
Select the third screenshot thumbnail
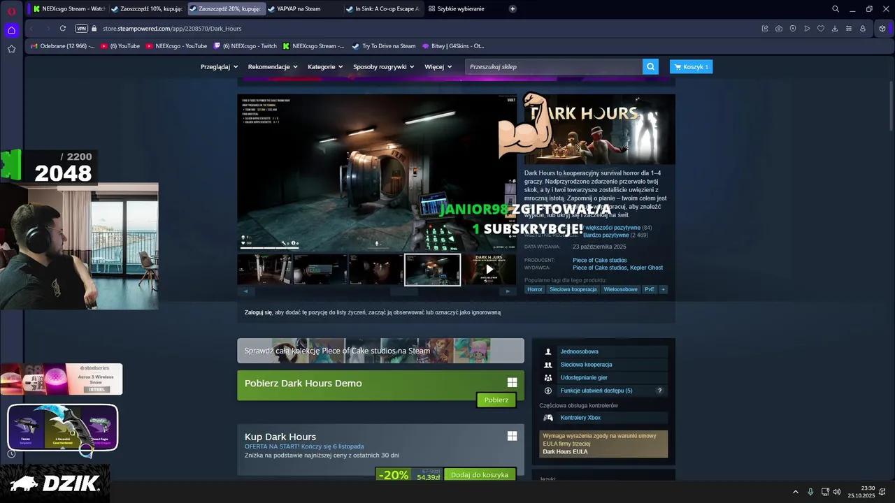coord(376,270)
